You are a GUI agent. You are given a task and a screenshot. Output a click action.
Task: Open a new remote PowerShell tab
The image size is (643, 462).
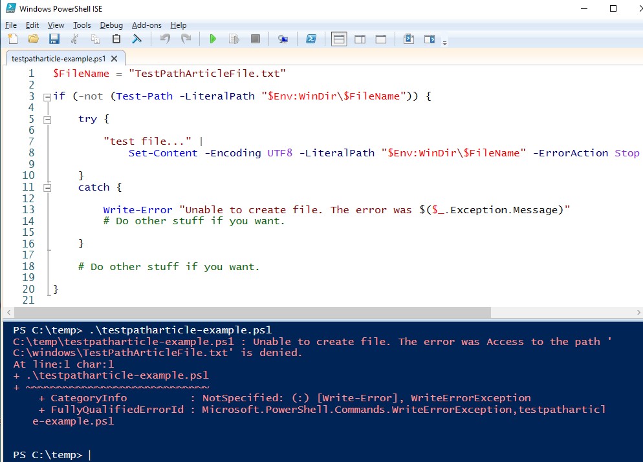point(283,39)
